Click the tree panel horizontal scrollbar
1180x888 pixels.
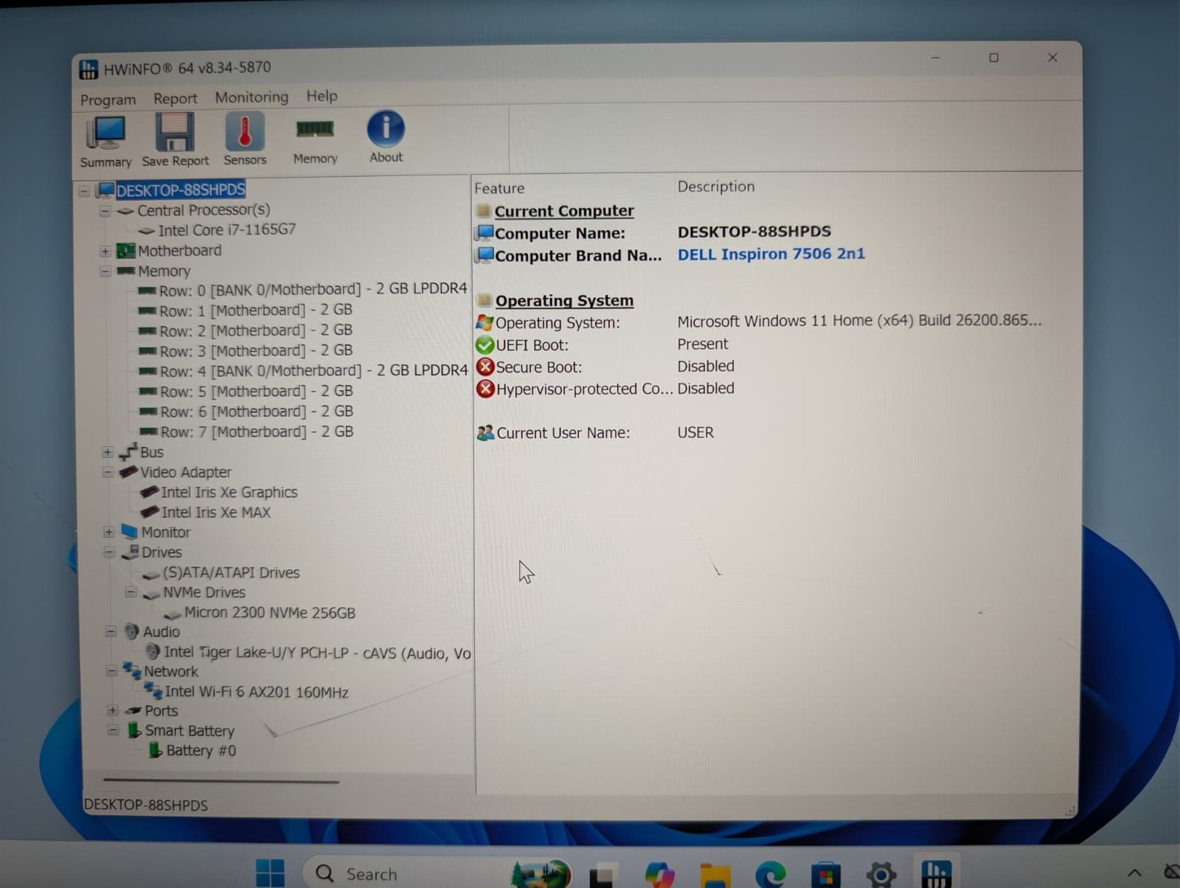click(221, 780)
